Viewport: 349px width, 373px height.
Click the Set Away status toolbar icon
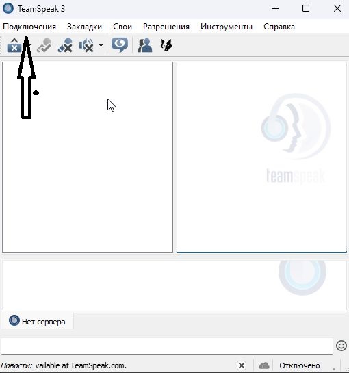(44, 45)
